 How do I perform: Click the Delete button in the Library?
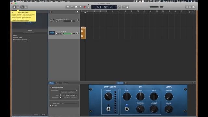[x=36, y=115]
